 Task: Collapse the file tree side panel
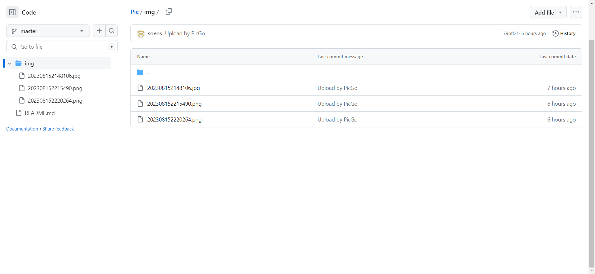12,12
